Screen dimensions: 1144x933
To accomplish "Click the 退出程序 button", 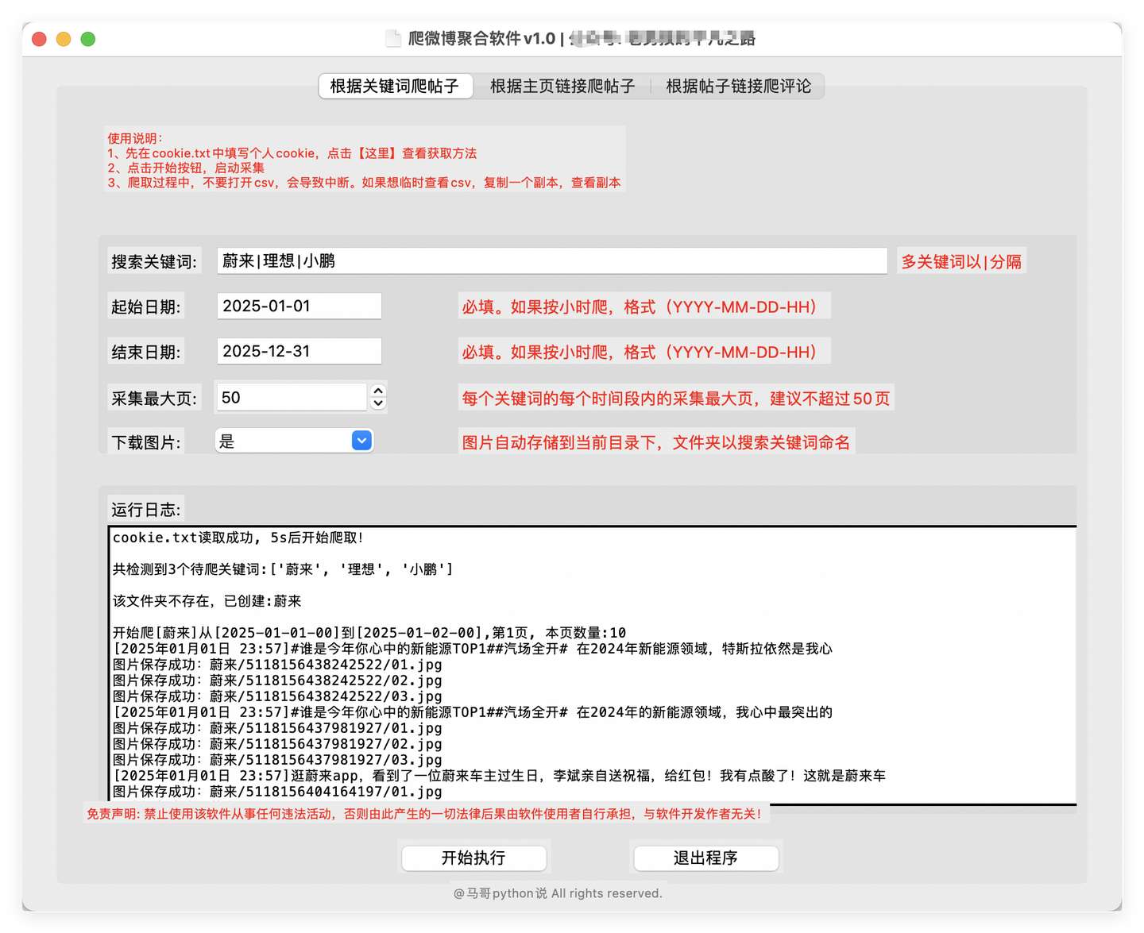I will 705,858.
